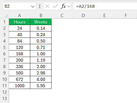
Task: Select the cell containing 1.00
Action: coord(41,54)
